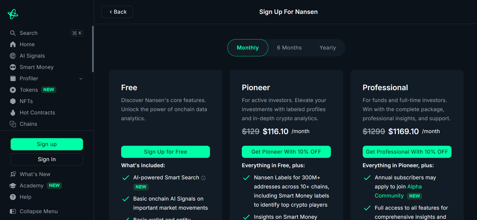Open the AI Signals target icon
Image resolution: width=477 pixels, height=220 pixels.
pos(13,56)
